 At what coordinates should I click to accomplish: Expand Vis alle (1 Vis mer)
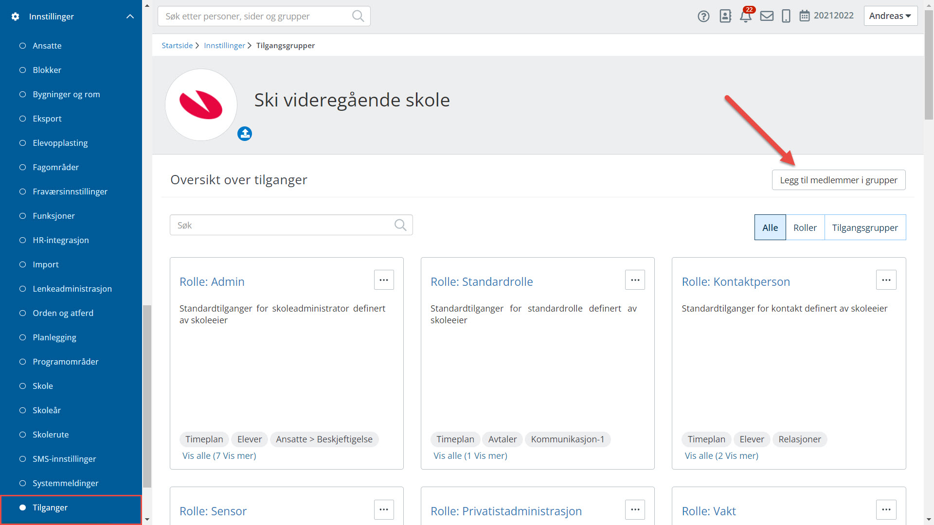pyautogui.click(x=470, y=456)
